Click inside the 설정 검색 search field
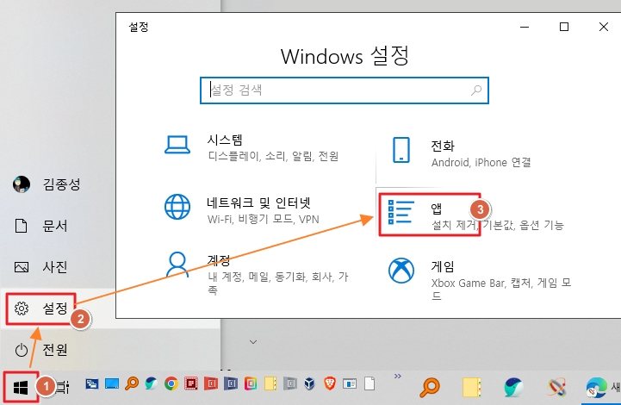Image resolution: width=621 pixels, height=405 pixels. 345,90
